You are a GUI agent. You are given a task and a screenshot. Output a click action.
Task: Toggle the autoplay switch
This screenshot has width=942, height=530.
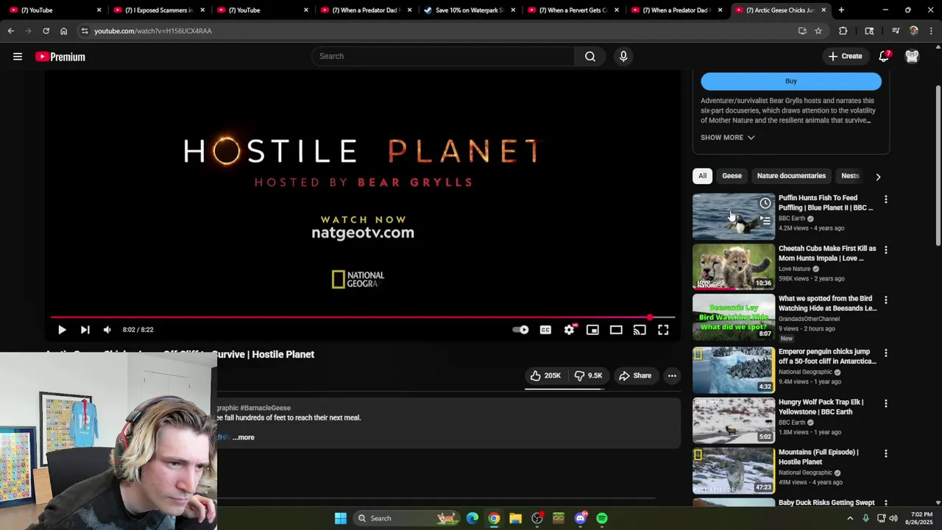pos(520,330)
